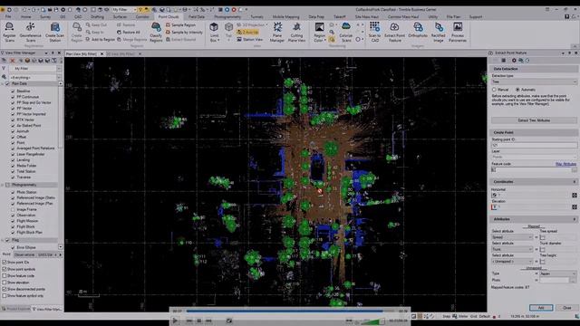Launch the Scan to CAD tool
The width and height of the screenshot is (580, 326).
click(374, 33)
